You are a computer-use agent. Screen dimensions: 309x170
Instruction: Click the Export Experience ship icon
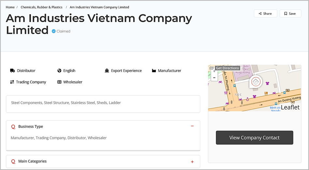pos(107,71)
